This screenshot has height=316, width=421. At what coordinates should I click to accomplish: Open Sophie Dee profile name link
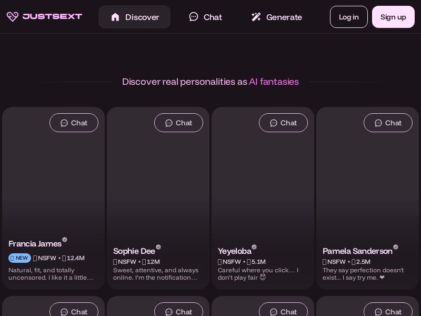(134, 251)
